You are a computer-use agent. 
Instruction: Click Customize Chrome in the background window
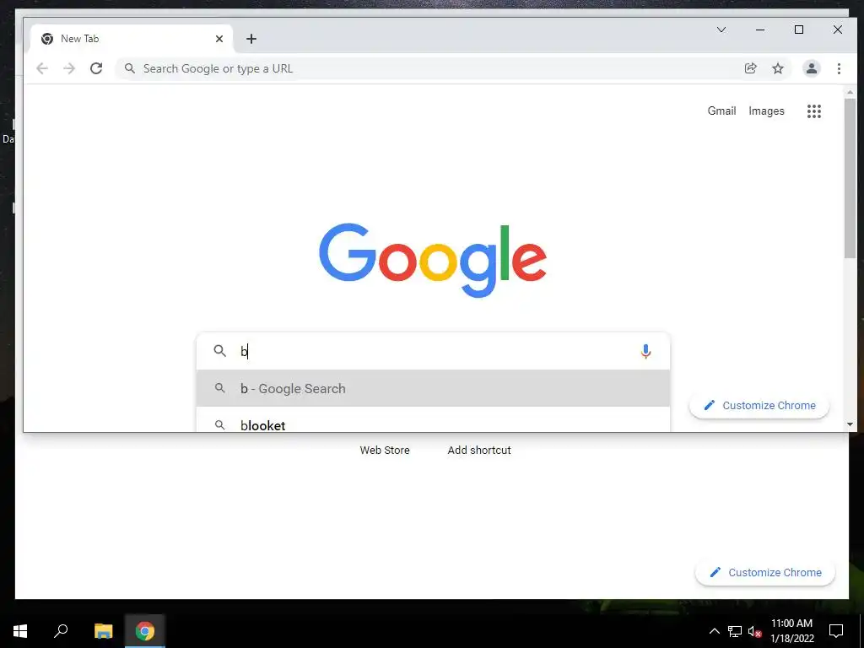click(x=765, y=573)
